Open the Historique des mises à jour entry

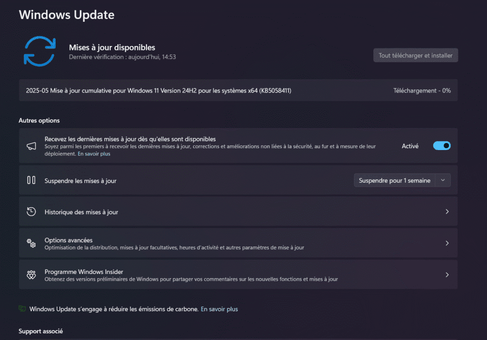[238, 212]
